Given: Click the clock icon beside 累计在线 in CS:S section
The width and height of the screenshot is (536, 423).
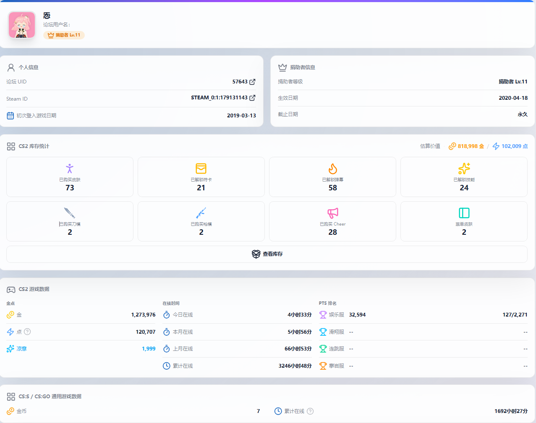Looking at the screenshot, I should click(x=278, y=411).
